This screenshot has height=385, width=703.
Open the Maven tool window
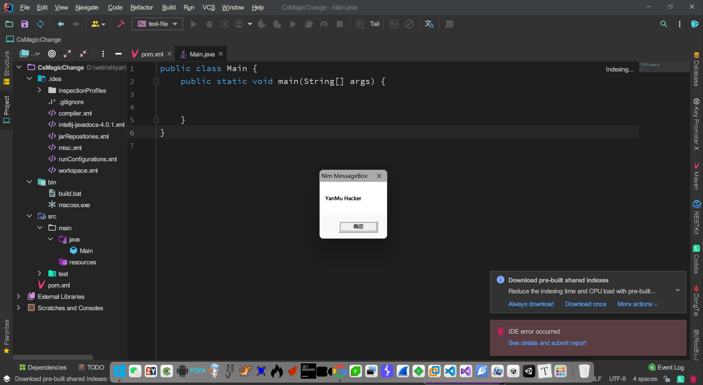(696, 176)
